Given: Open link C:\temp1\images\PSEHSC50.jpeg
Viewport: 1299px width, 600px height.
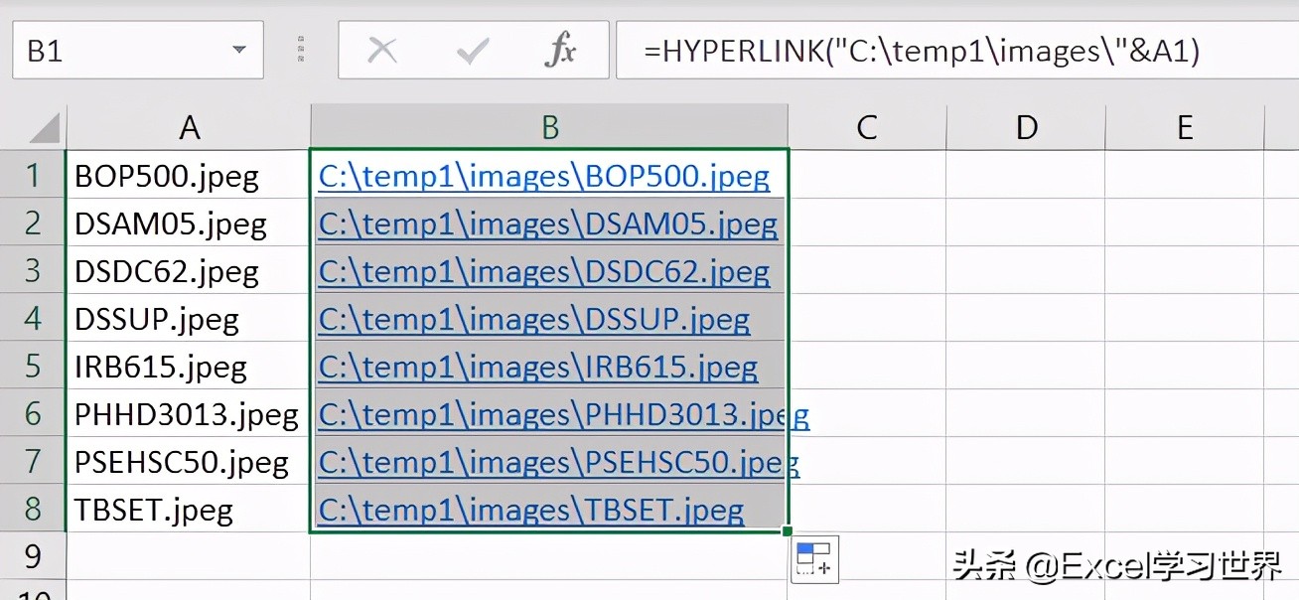Looking at the screenshot, I should point(559,463).
